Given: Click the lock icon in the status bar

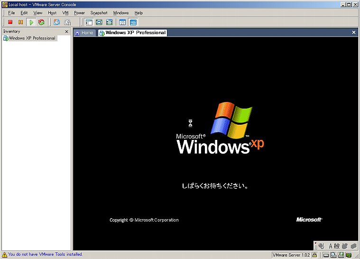Looking at the screenshot, I should click(x=315, y=255).
